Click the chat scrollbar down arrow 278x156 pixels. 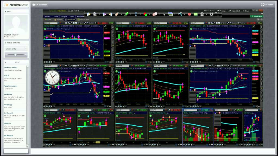[27, 146]
